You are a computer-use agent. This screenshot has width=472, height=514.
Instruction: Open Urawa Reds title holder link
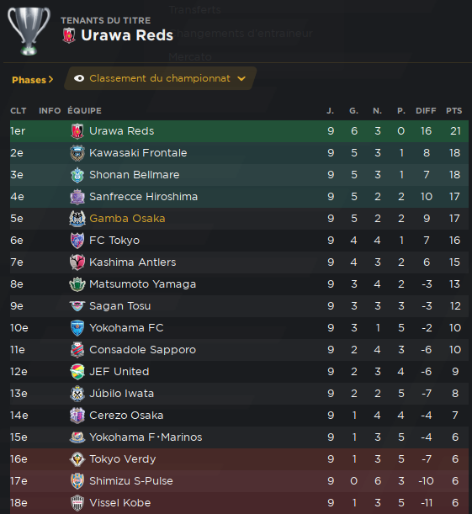coord(127,35)
